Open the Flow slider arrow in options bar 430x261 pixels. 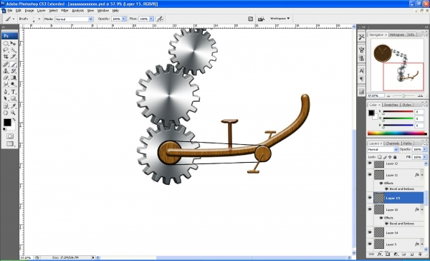[151, 19]
